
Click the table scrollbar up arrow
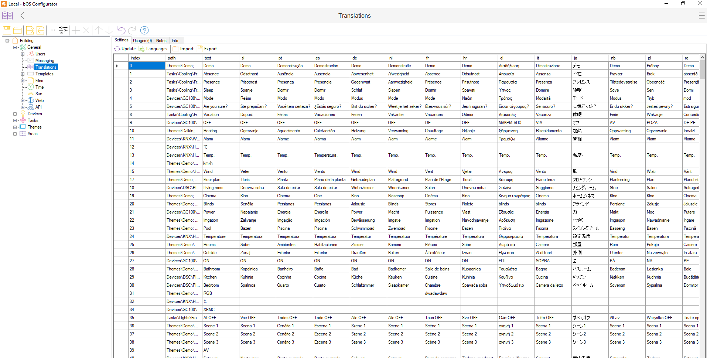702,57
